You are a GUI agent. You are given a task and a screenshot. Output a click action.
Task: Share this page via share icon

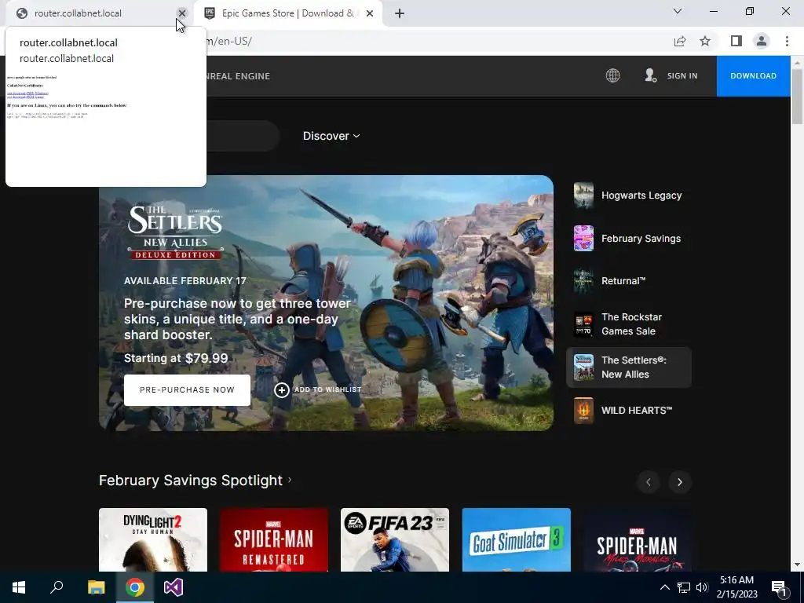[x=680, y=41]
